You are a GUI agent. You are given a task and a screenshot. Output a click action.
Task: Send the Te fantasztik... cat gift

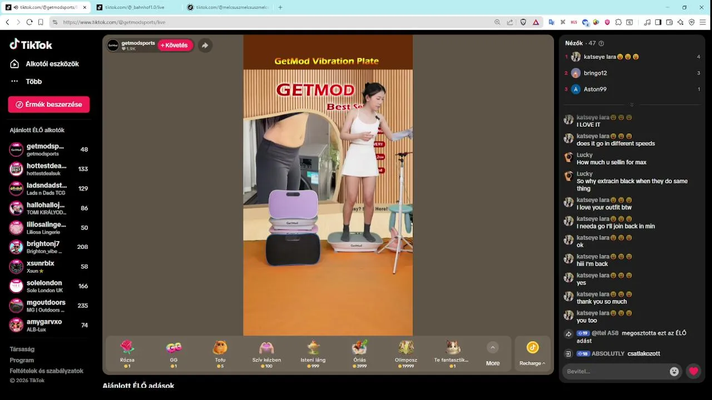(452, 354)
